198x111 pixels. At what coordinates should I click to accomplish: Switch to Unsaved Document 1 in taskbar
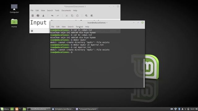coord(87,109)
